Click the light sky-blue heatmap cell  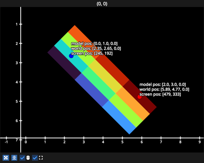click(x=119, y=117)
